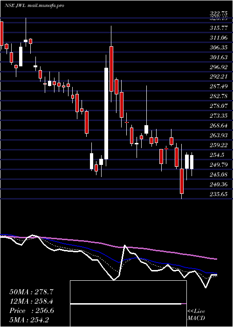Click the MACD histogram box at bottom
Viewport: 233px width, 327px height.
[x=128, y=304]
